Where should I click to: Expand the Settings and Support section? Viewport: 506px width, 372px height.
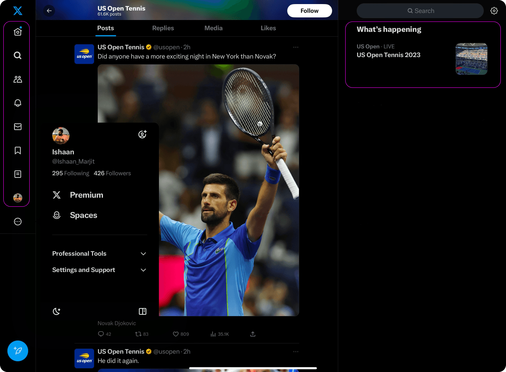coord(100,270)
